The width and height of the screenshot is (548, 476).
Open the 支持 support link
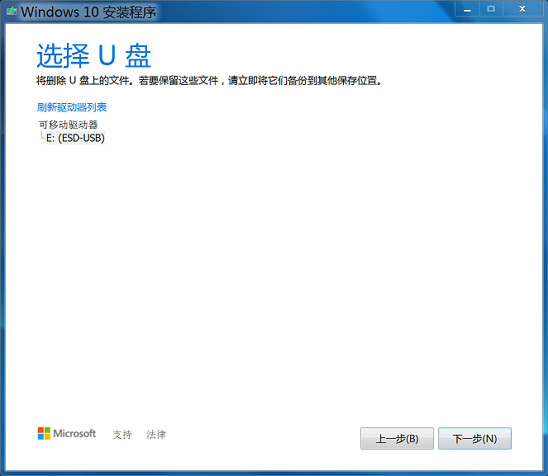pyautogui.click(x=122, y=434)
